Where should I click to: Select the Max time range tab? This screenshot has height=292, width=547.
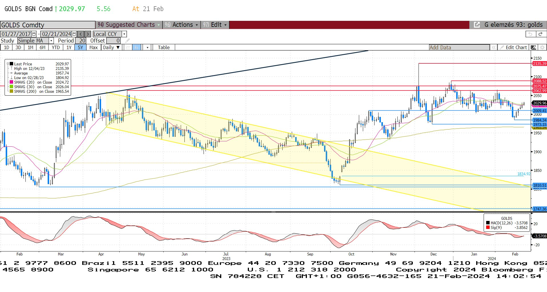[93, 47]
